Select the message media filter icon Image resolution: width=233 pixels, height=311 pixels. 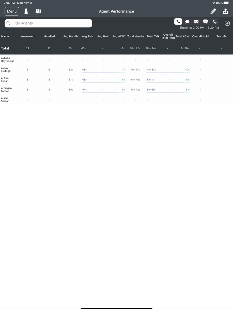205,22
